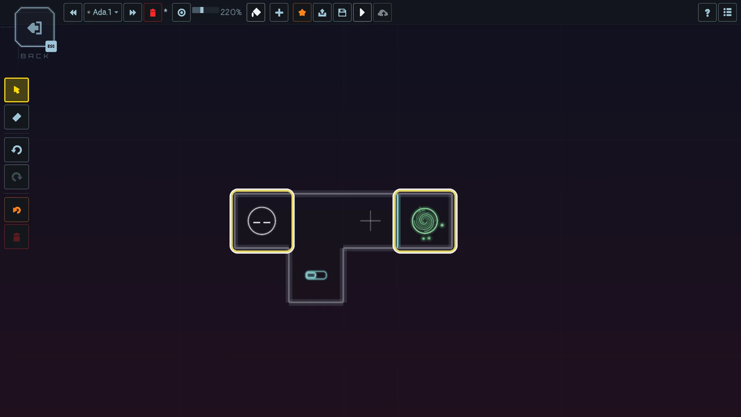
Task: Click the target recenter view icon
Action: click(181, 12)
